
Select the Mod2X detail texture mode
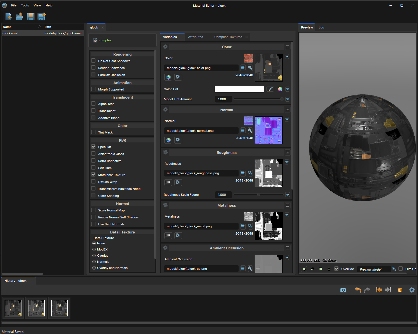(94, 249)
